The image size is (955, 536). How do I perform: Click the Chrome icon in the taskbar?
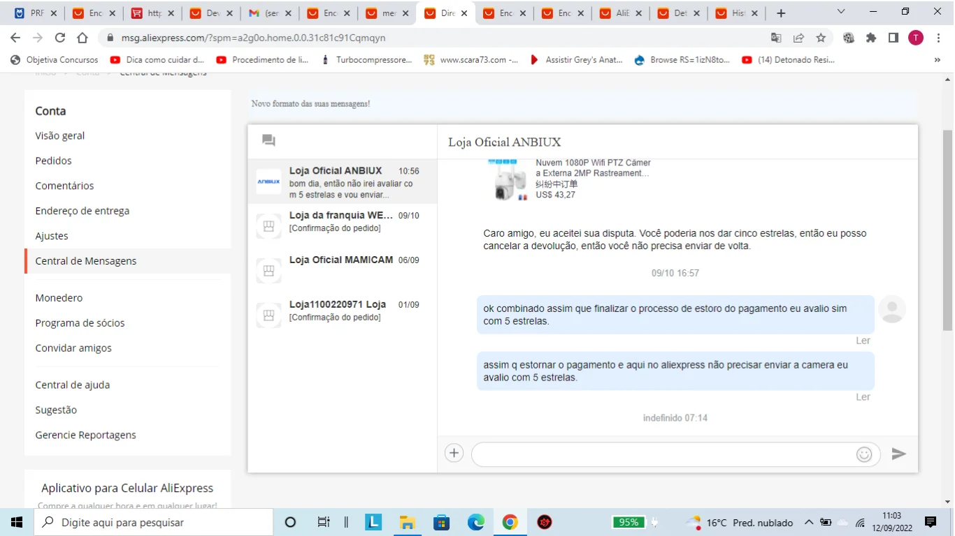coord(510,522)
